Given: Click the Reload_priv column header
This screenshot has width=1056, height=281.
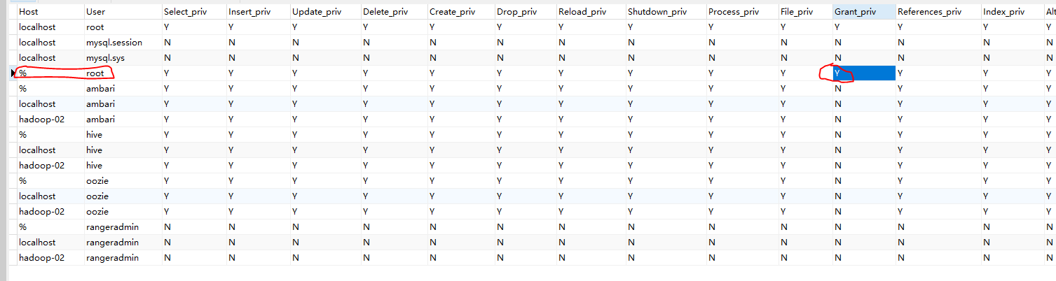Looking at the screenshot, I should point(590,12).
